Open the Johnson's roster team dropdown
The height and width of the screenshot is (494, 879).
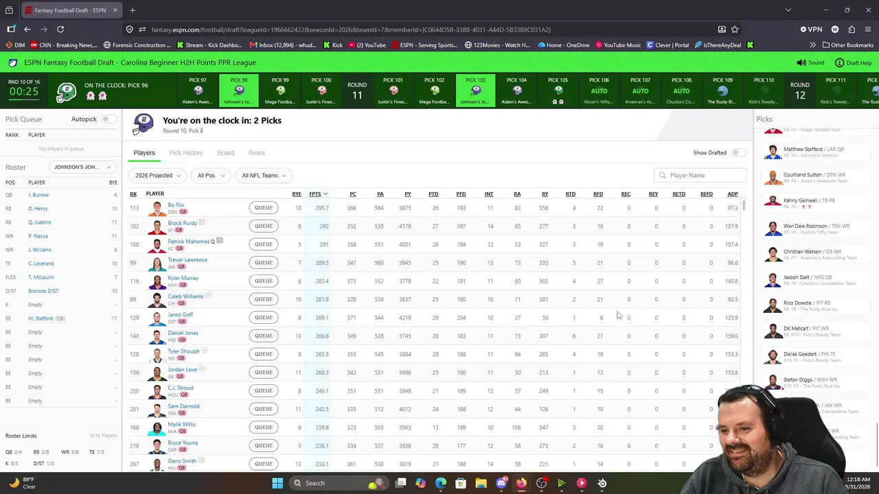(x=82, y=167)
